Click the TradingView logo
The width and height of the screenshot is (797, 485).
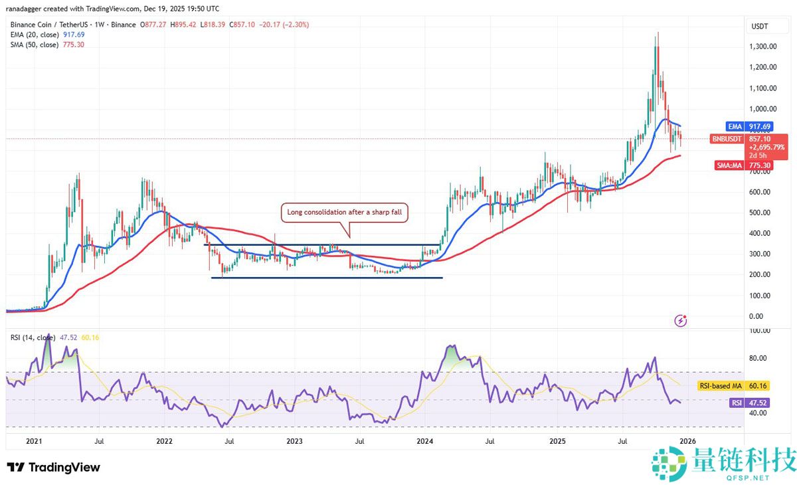click(x=53, y=468)
